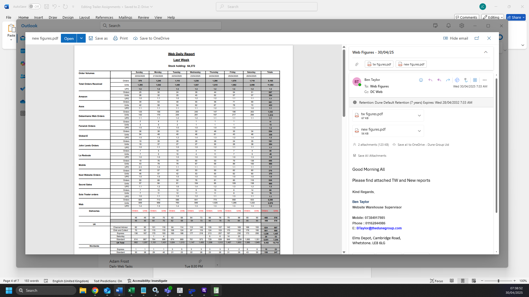
Task: Customize Quick Access Toolbar dropdown
Action: (73, 7)
